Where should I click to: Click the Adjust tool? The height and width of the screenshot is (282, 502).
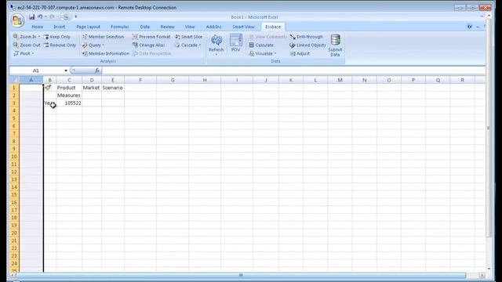pos(300,53)
